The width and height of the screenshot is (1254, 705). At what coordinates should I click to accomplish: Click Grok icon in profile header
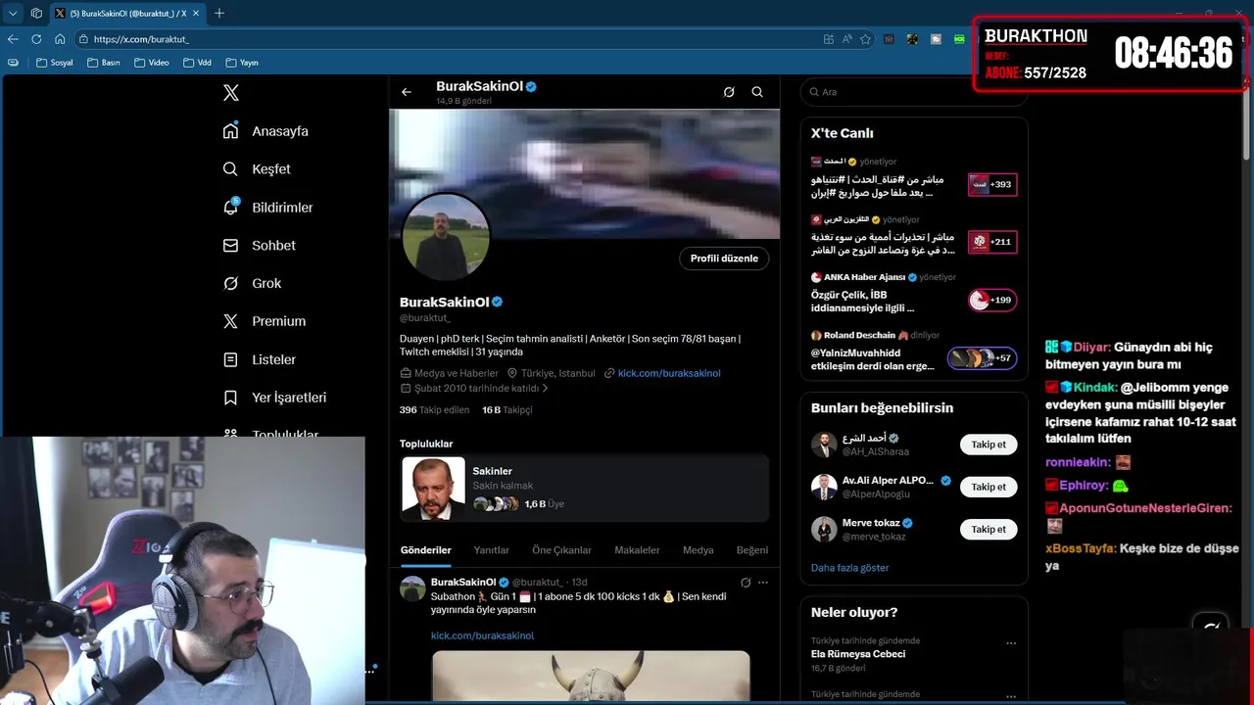tap(729, 92)
